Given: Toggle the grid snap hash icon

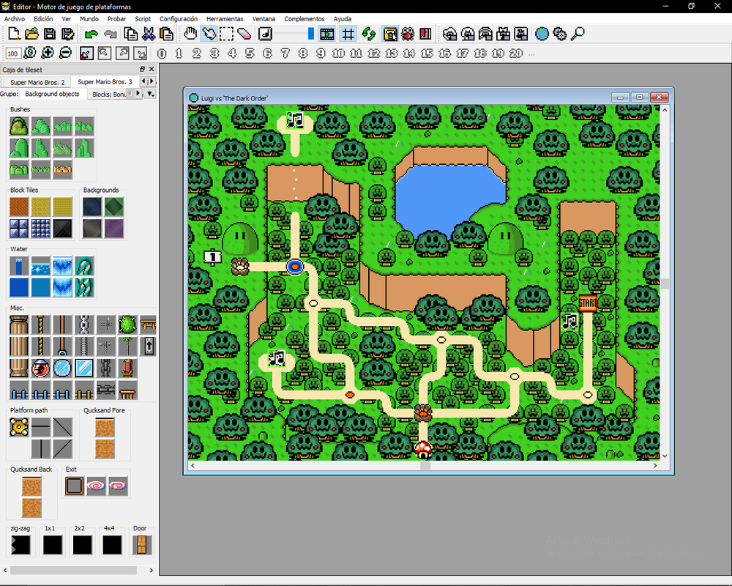Looking at the screenshot, I should (348, 34).
